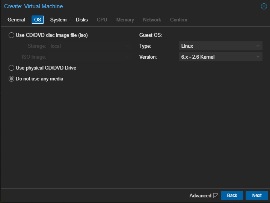Select the OS tab

pos(38,20)
